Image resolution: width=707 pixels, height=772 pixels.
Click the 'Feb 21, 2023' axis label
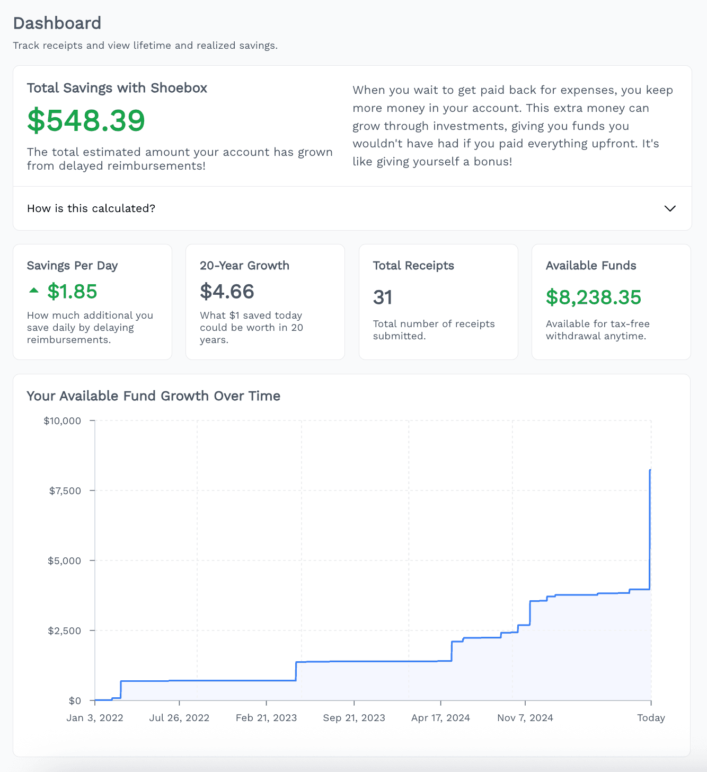266,718
